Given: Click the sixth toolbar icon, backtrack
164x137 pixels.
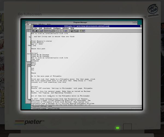Looking at the screenshot, I should pos(48,31).
